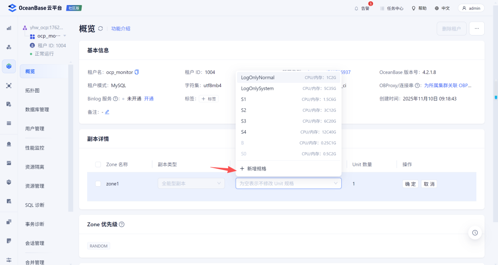Click the 新增规格 add spec option
The width and height of the screenshot is (498, 265).
click(253, 169)
